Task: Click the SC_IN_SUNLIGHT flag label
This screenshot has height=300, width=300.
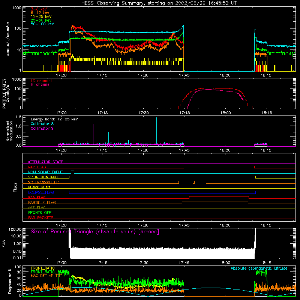Action: [x=43, y=177]
